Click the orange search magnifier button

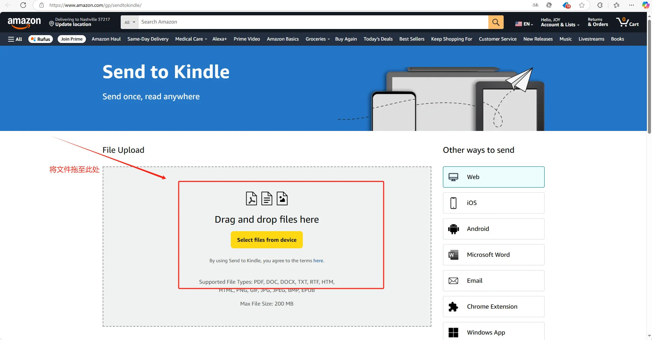(x=496, y=22)
